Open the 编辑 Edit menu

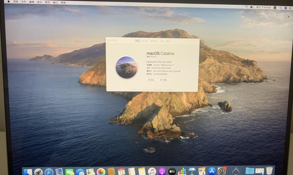pyautogui.click(x=32, y=2)
